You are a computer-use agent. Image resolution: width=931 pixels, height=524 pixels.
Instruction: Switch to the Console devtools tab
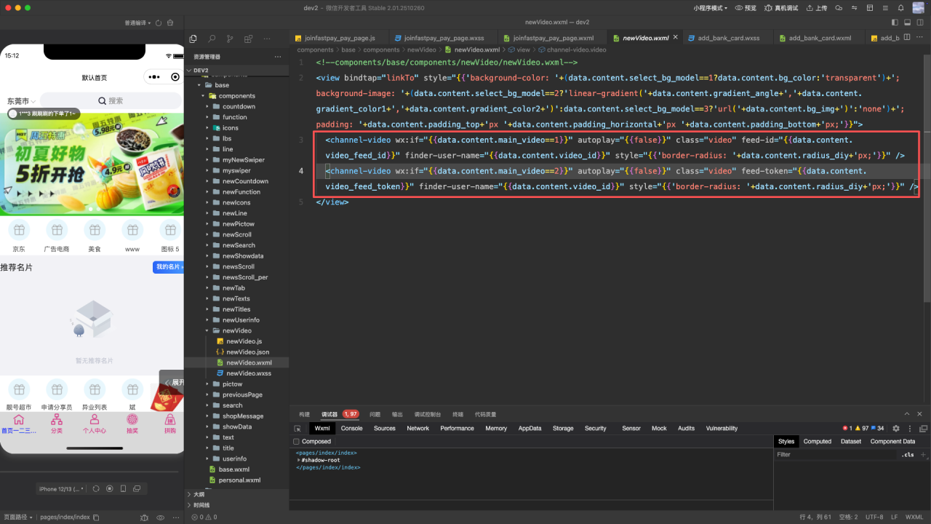352,429
